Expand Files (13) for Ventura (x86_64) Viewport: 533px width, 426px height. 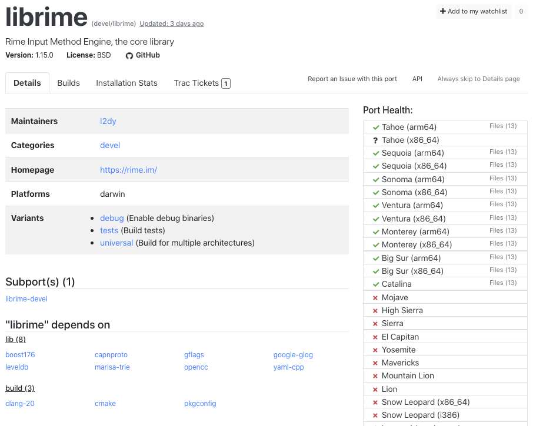tap(503, 217)
